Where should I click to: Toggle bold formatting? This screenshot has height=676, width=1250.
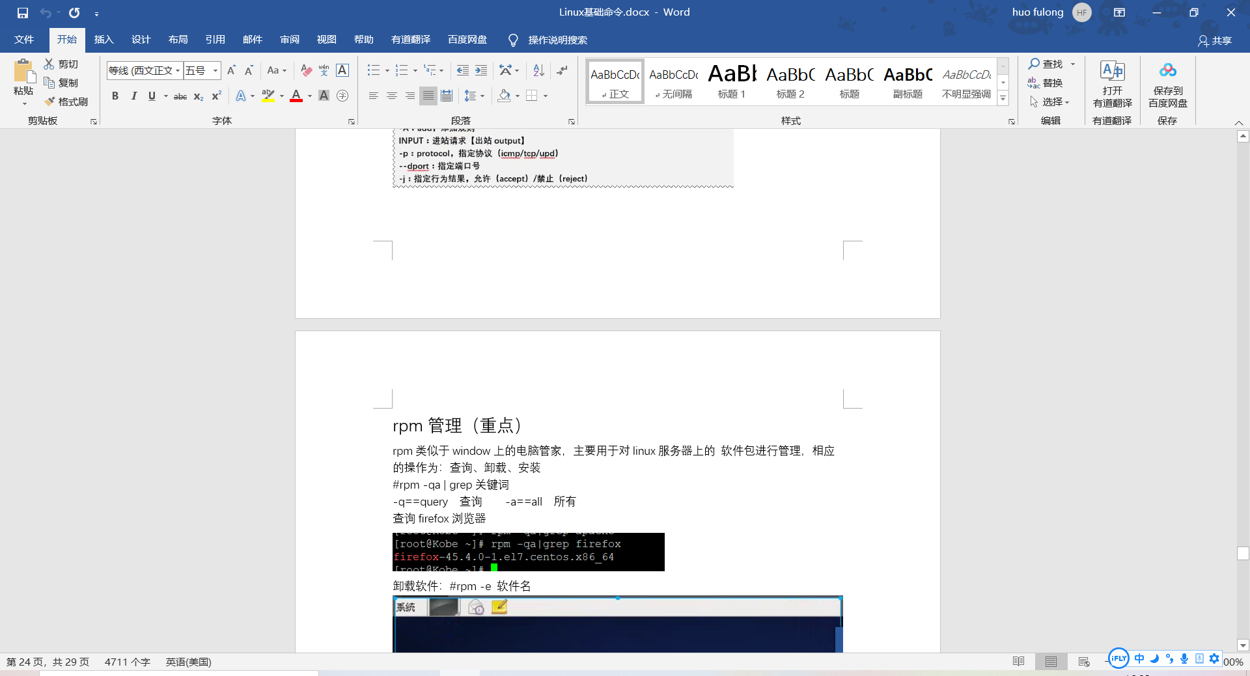tap(115, 96)
